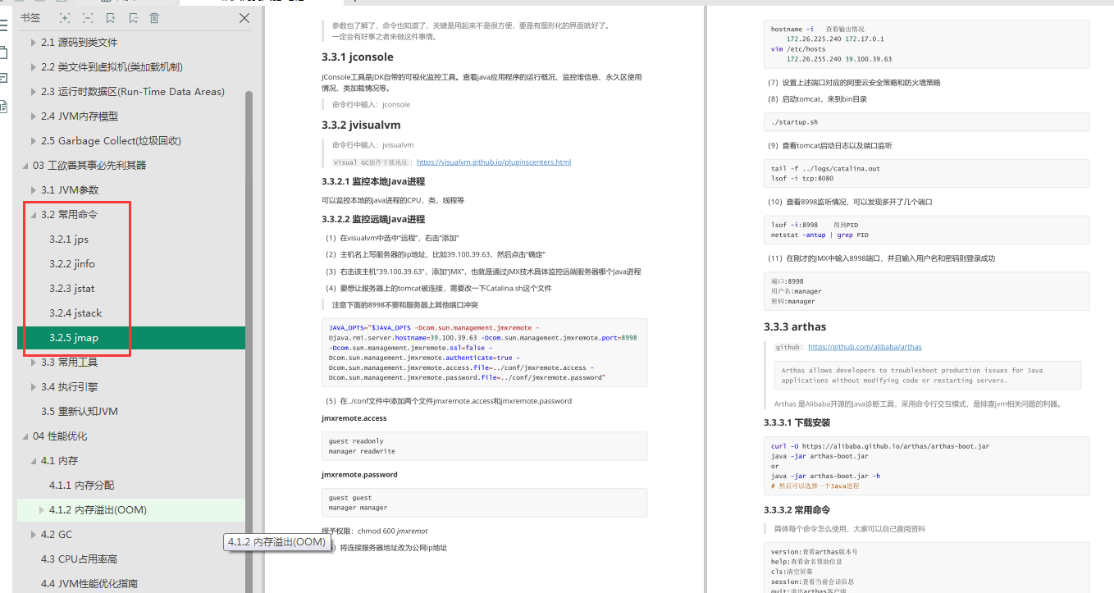This screenshot has width=1114, height=593.
Task: Expand the 3.3 常用工具 bookmark arrow
Action: click(x=34, y=363)
